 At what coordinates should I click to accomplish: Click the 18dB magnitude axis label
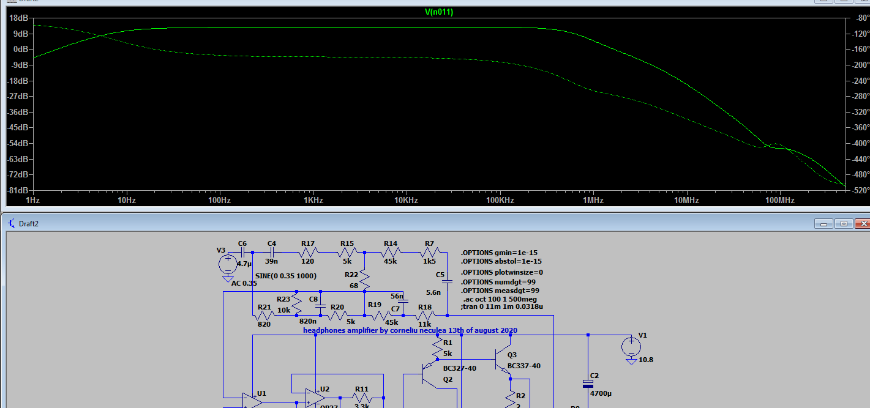18,18
